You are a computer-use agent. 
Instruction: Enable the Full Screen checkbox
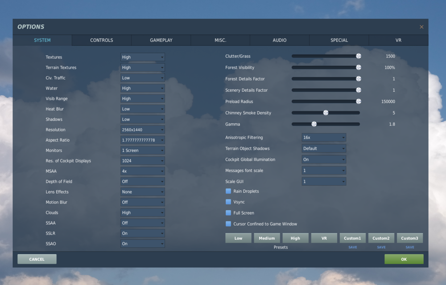(228, 213)
